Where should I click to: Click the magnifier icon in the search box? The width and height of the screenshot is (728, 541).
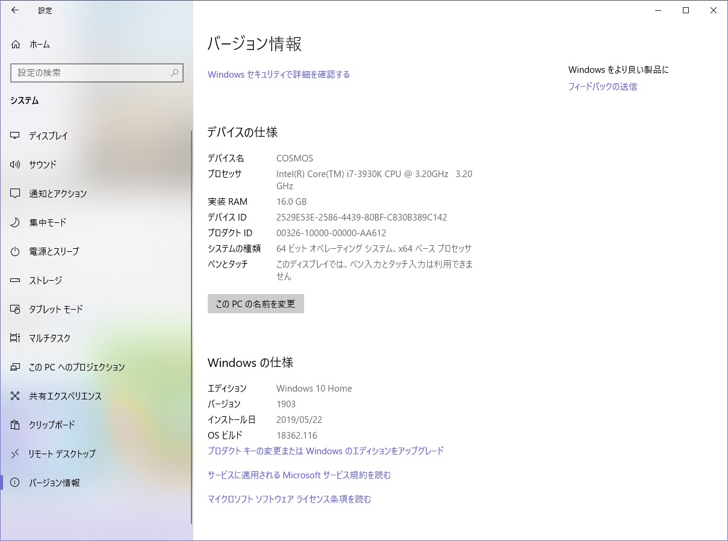click(175, 73)
